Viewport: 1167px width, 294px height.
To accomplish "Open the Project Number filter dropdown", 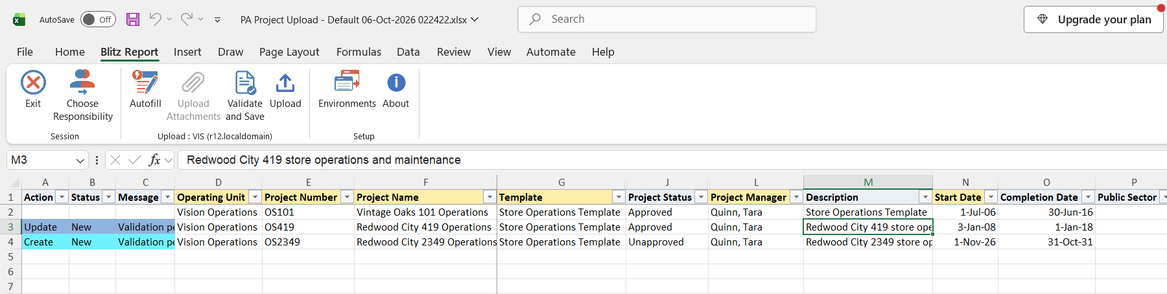I will (x=348, y=197).
